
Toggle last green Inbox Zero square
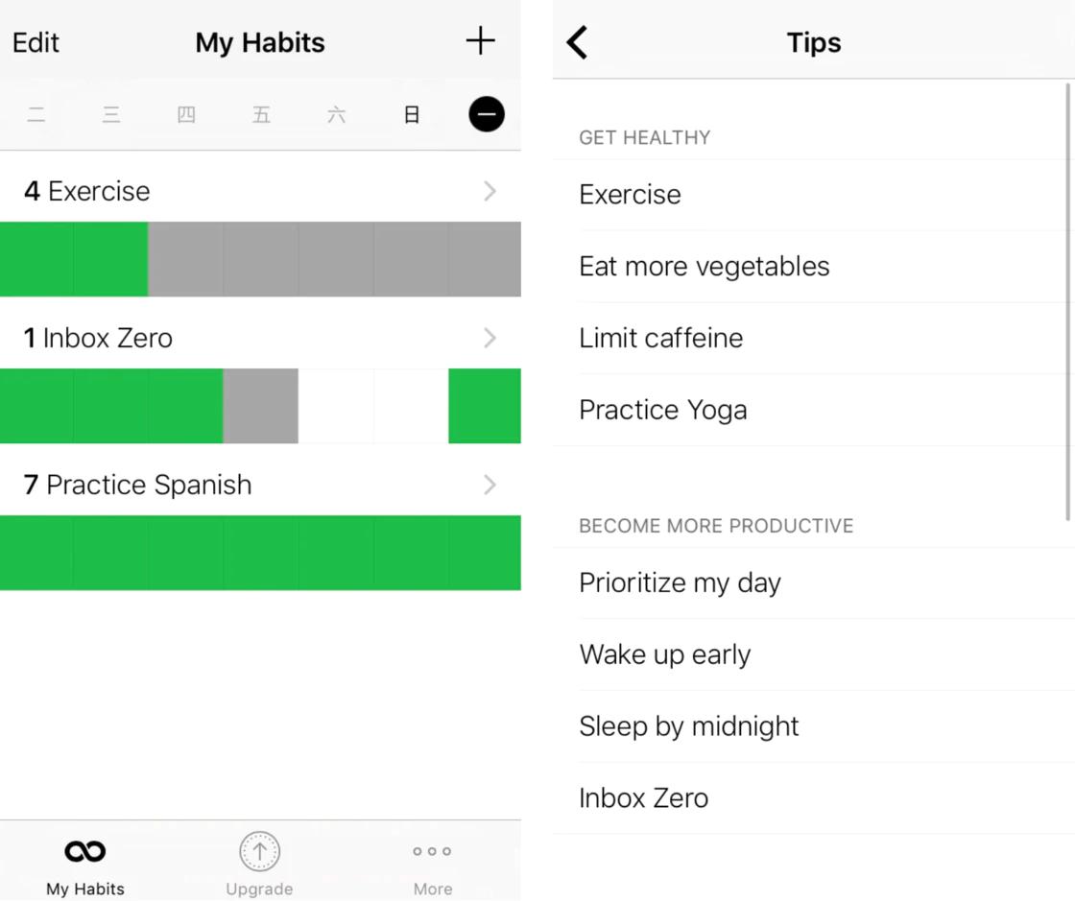485,406
